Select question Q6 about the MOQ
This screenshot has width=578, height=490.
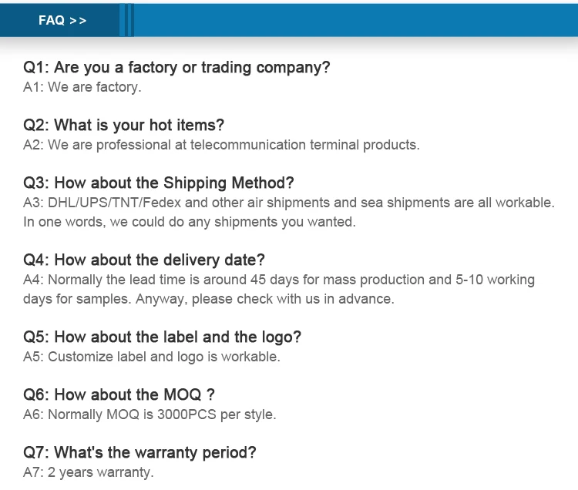(x=119, y=394)
